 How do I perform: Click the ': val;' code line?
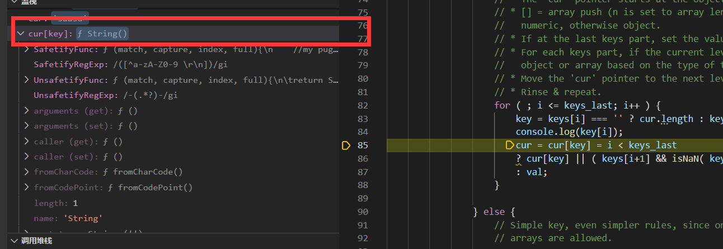tap(531, 172)
